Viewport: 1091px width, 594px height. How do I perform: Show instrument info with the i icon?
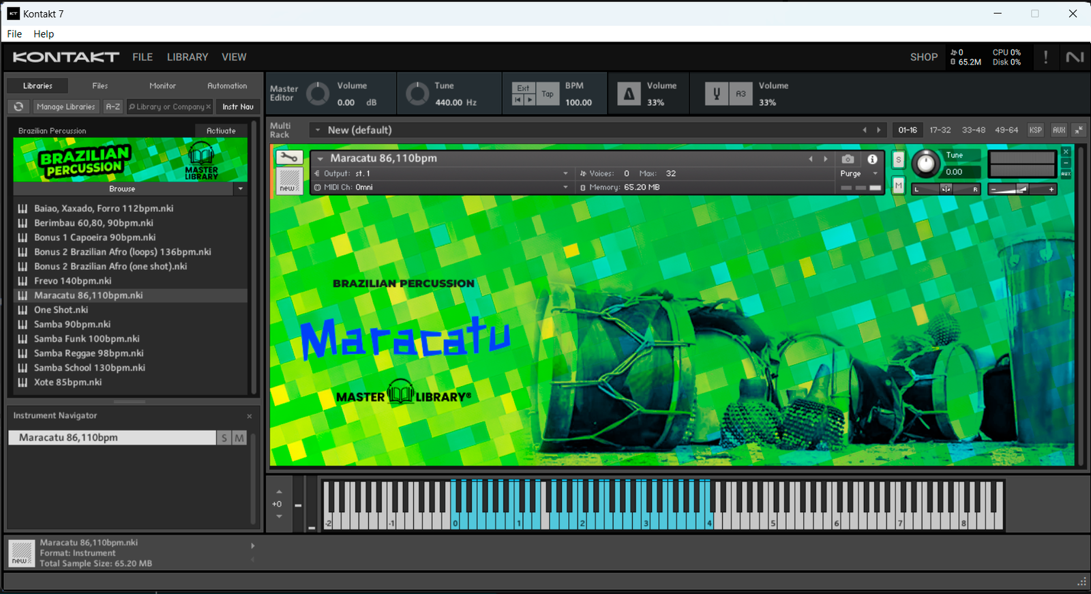point(872,159)
